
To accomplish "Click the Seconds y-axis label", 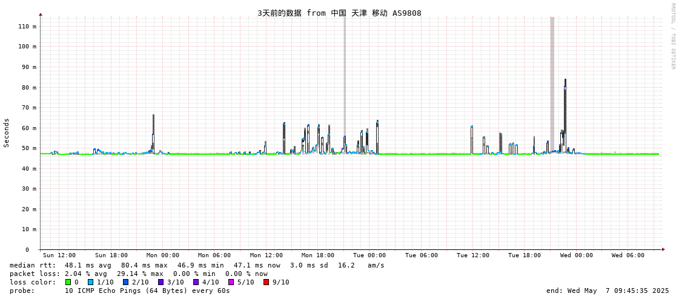I will click(x=7, y=133).
